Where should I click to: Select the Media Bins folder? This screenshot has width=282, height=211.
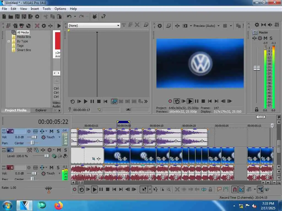click(x=24, y=37)
